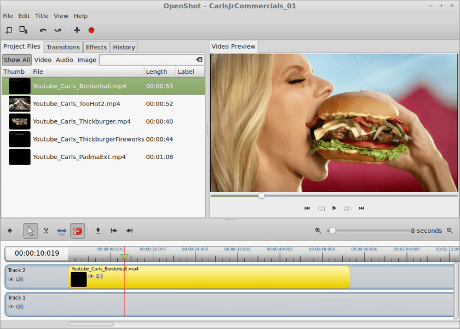Select the razor tool to cut clips
This screenshot has height=329, width=460.
pos(46,231)
